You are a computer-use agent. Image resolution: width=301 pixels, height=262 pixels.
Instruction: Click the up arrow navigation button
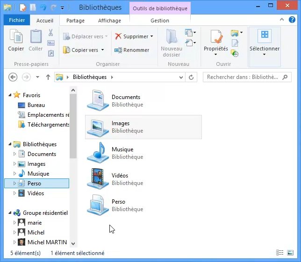coord(48,77)
